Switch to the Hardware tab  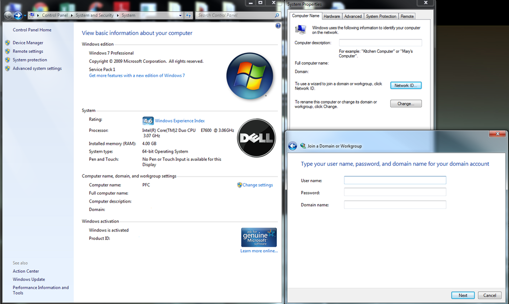click(x=332, y=16)
